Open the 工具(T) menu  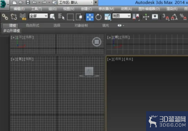pos(37,9)
